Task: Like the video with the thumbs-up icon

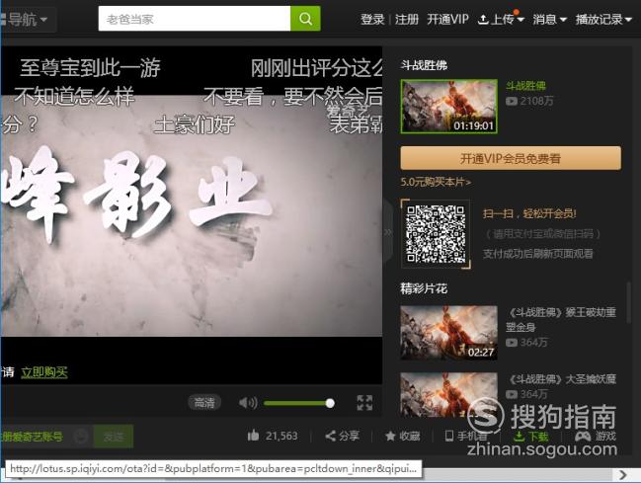Action: pyautogui.click(x=254, y=436)
